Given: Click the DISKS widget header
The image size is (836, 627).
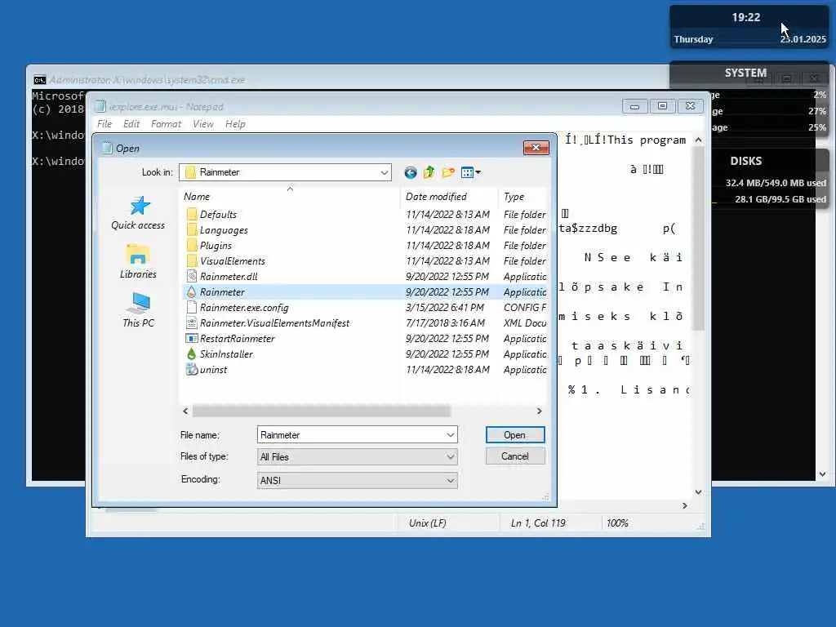Looking at the screenshot, I should tap(746, 161).
